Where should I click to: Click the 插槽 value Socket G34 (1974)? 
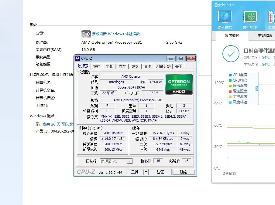tap(131, 87)
